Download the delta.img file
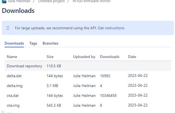This screenshot has height=113, width=175. (15, 86)
